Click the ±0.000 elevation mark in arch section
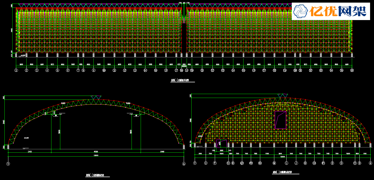374x180 pixels. tap(26, 138)
